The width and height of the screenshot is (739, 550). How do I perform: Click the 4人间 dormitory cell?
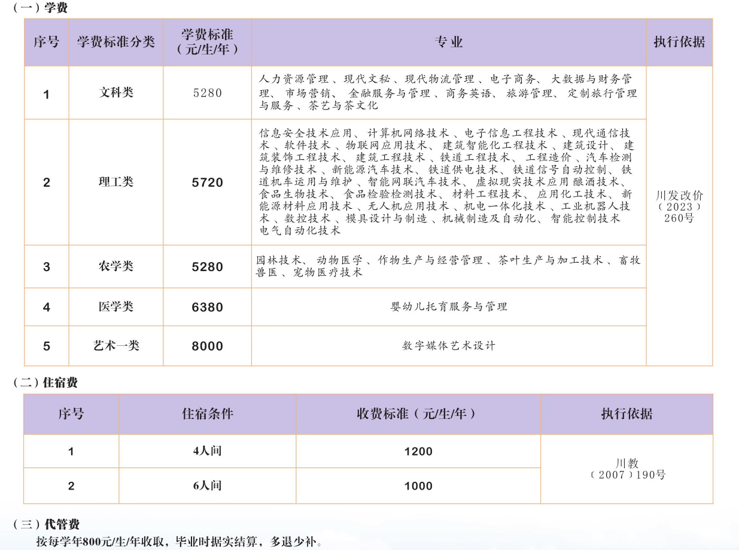(x=207, y=451)
